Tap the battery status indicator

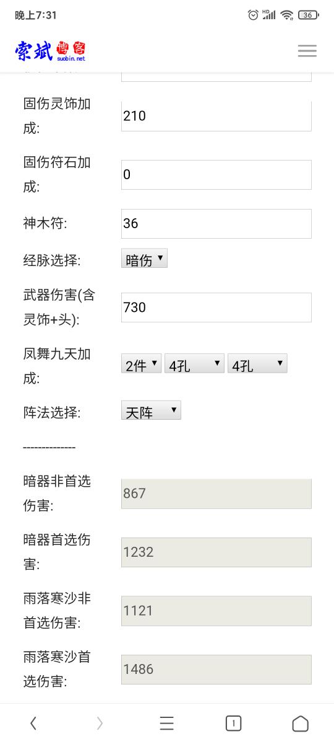pyautogui.click(x=308, y=15)
